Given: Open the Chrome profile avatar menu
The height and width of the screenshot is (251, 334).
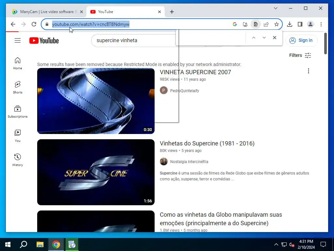Looking at the screenshot, I should coord(311,24).
